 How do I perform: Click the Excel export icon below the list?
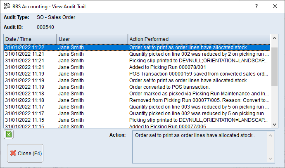coord(8,134)
